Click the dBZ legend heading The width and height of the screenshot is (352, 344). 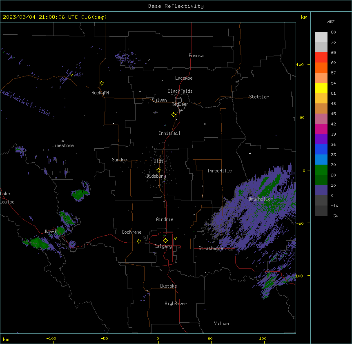(x=331, y=22)
